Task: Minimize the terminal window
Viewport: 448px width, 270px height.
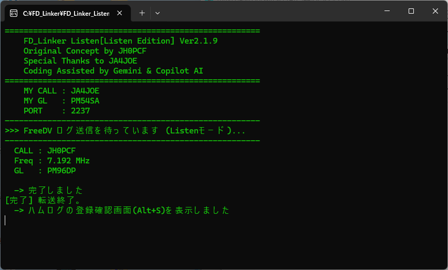Action: pyautogui.click(x=387, y=11)
